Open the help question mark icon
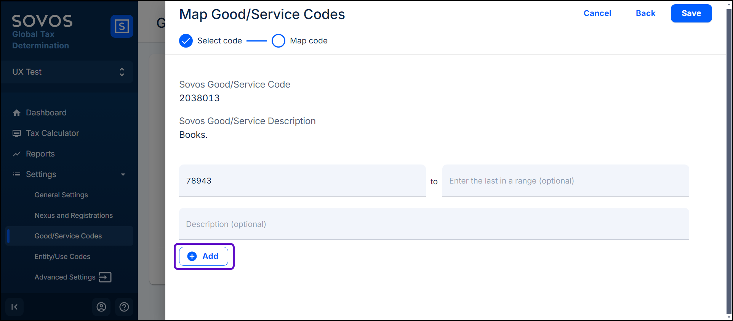Viewport: 733px width, 321px height. (x=124, y=307)
